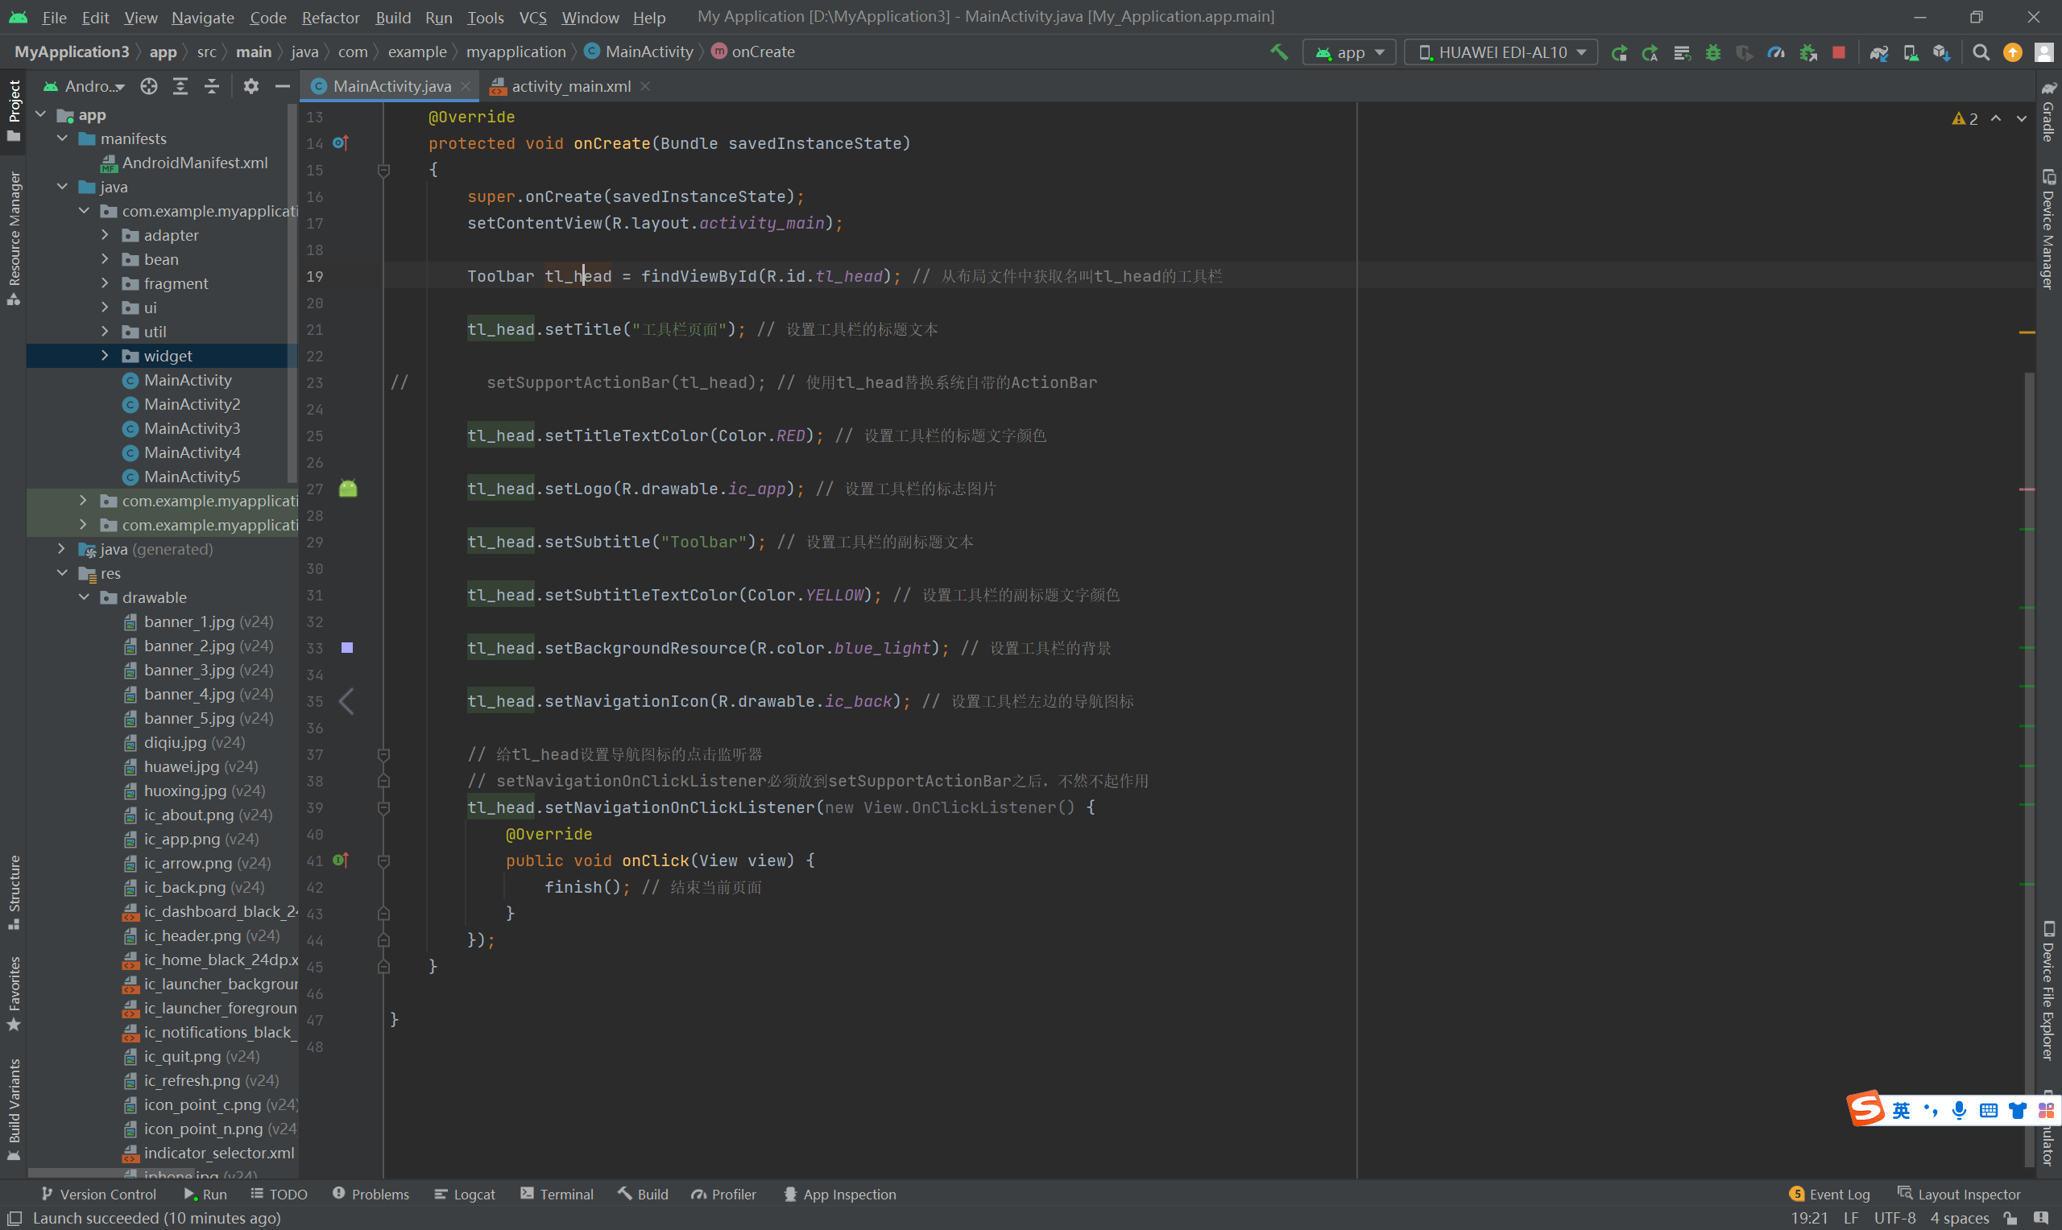The width and height of the screenshot is (2062, 1230).
Task: Toggle the purple breakpoint on line 33
Action: coord(347,648)
